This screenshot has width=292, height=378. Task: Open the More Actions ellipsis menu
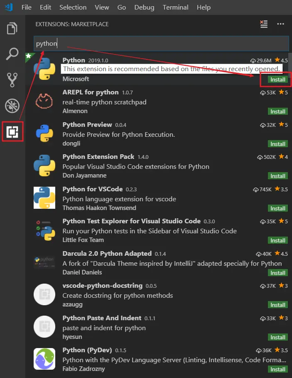click(x=280, y=24)
